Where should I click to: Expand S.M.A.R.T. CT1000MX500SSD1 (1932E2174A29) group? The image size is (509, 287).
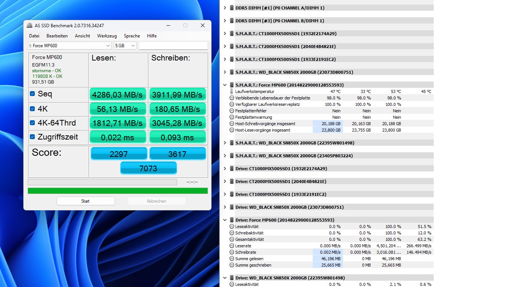(x=225, y=33)
